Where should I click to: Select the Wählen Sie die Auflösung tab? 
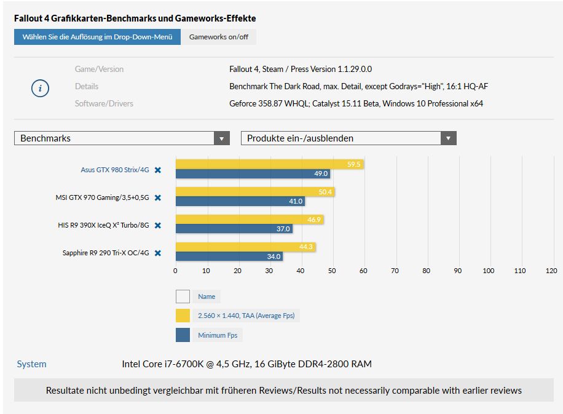pos(97,37)
